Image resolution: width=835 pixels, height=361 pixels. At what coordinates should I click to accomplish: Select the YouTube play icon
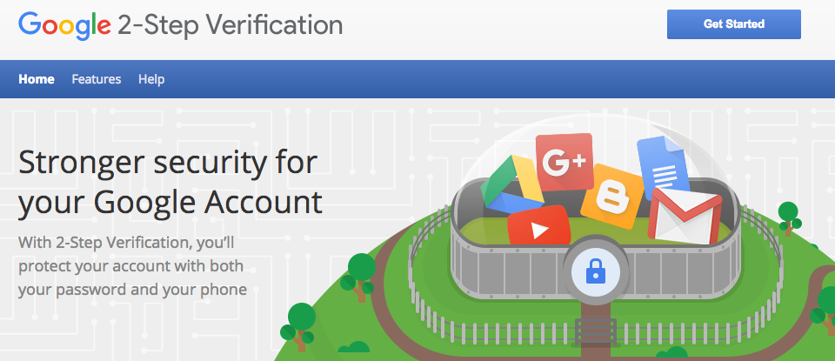539,228
